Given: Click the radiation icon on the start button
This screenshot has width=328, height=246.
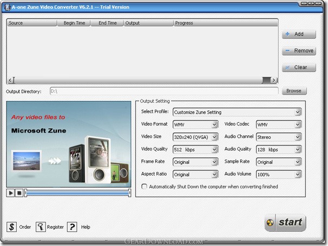Looking at the screenshot, I should (270, 223).
